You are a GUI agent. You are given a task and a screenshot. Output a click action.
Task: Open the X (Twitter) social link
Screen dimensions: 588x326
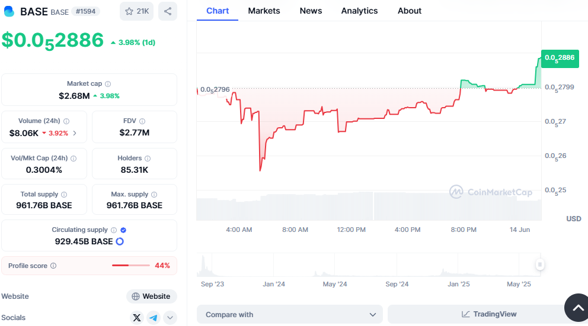coord(137,318)
